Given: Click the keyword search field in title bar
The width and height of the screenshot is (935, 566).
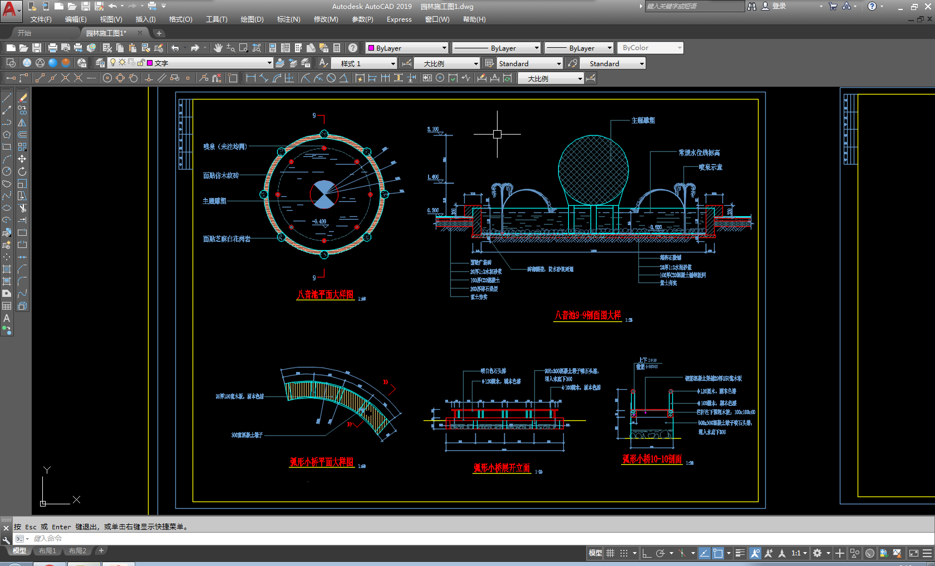Looking at the screenshot, I should [693, 6].
